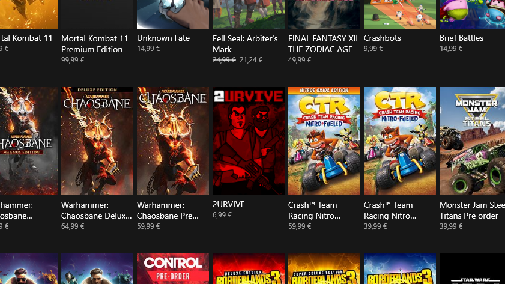This screenshot has width=505, height=284.
Task: Click Crash Team Racing title above 39,99 €
Action: (390, 210)
